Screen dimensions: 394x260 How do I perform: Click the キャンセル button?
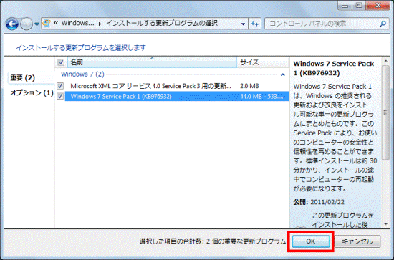[357, 241]
